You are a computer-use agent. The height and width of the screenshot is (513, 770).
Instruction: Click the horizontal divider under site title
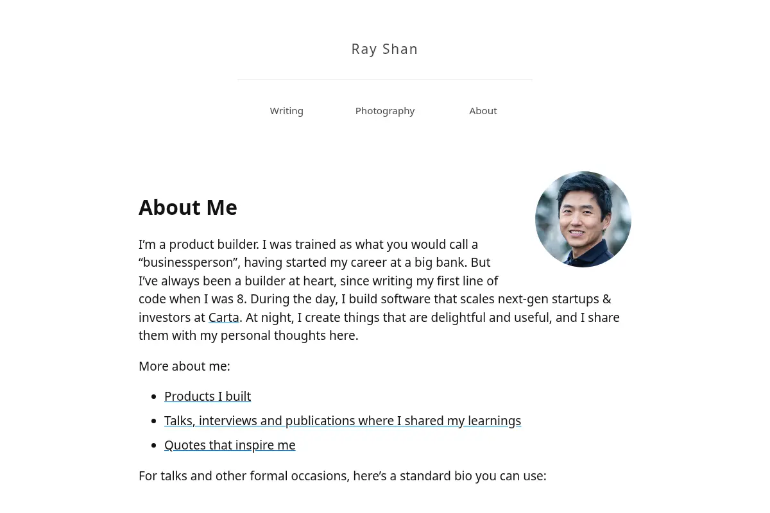click(x=385, y=80)
